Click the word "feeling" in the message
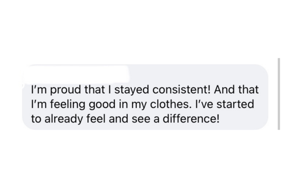 (68, 105)
